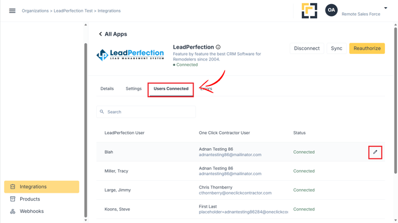This screenshot has width=398, height=223.
Task: Select the Users Connected tab
Action: [171, 89]
